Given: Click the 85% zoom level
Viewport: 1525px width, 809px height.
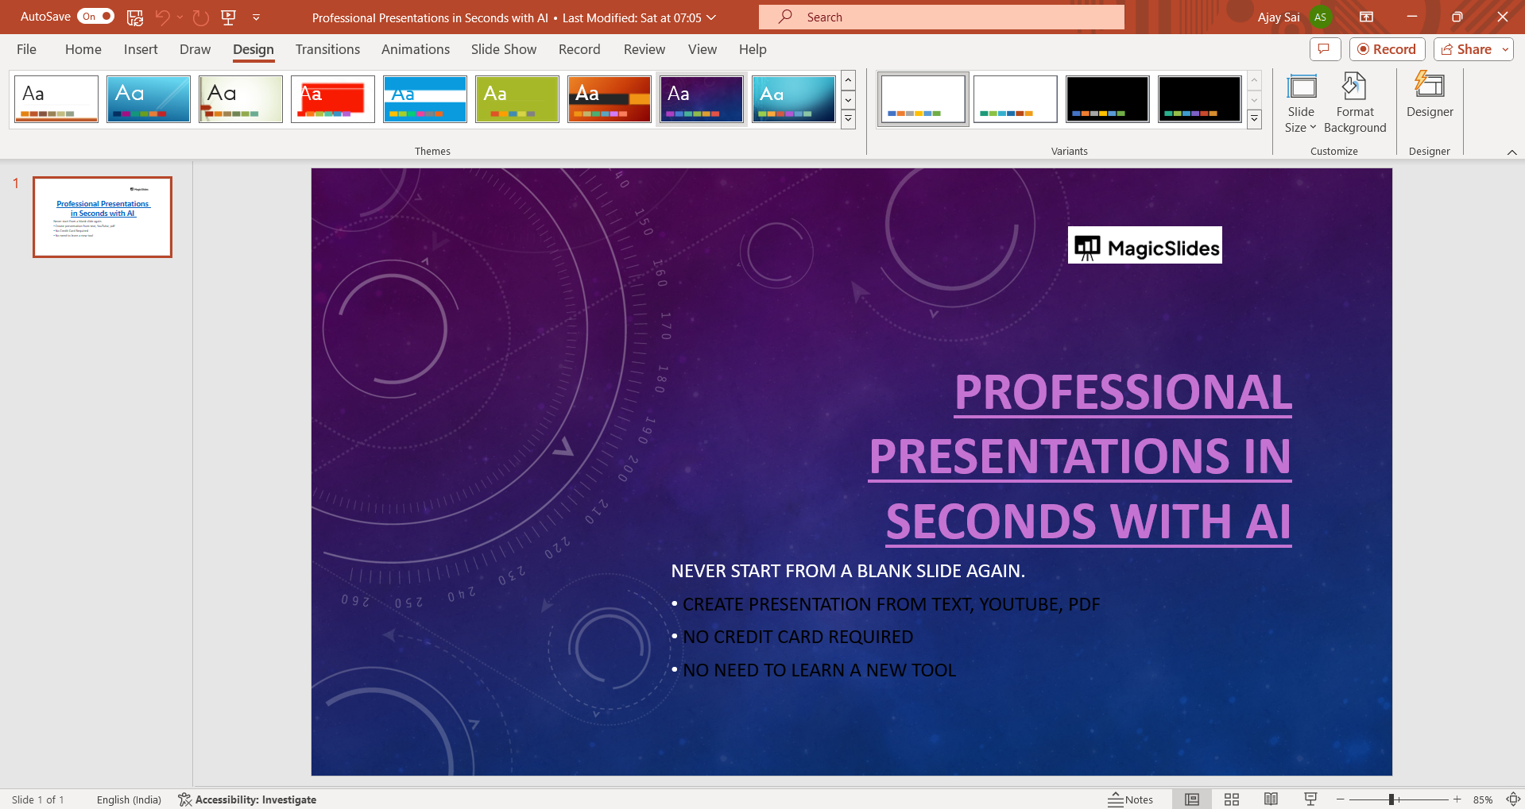Looking at the screenshot, I should click(1483, 799).
